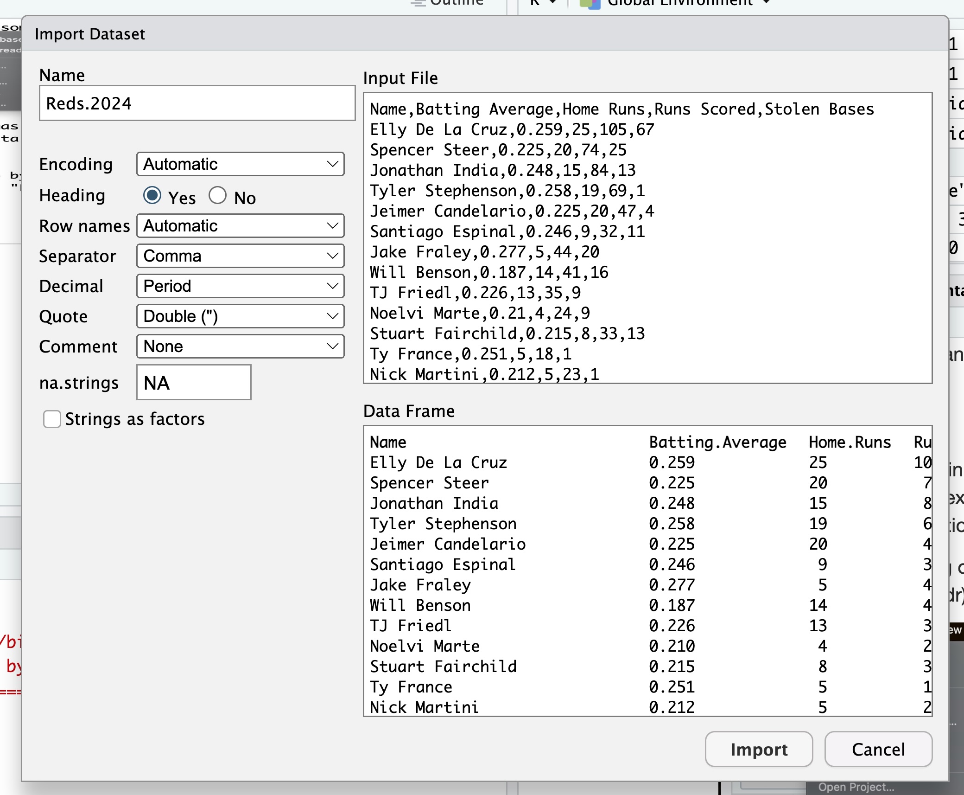This screenshot has width=964, height=795.
Task: Open the Encoding dropdown
Action: click(240, 164)
